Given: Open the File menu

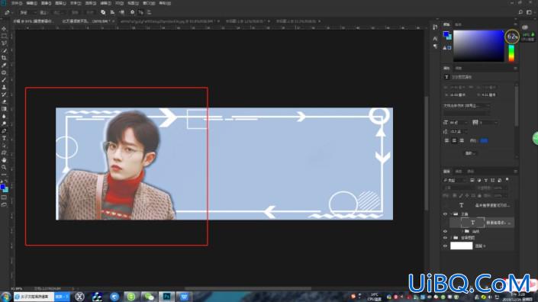Looking at the screenshot, I should click(17, 3).
